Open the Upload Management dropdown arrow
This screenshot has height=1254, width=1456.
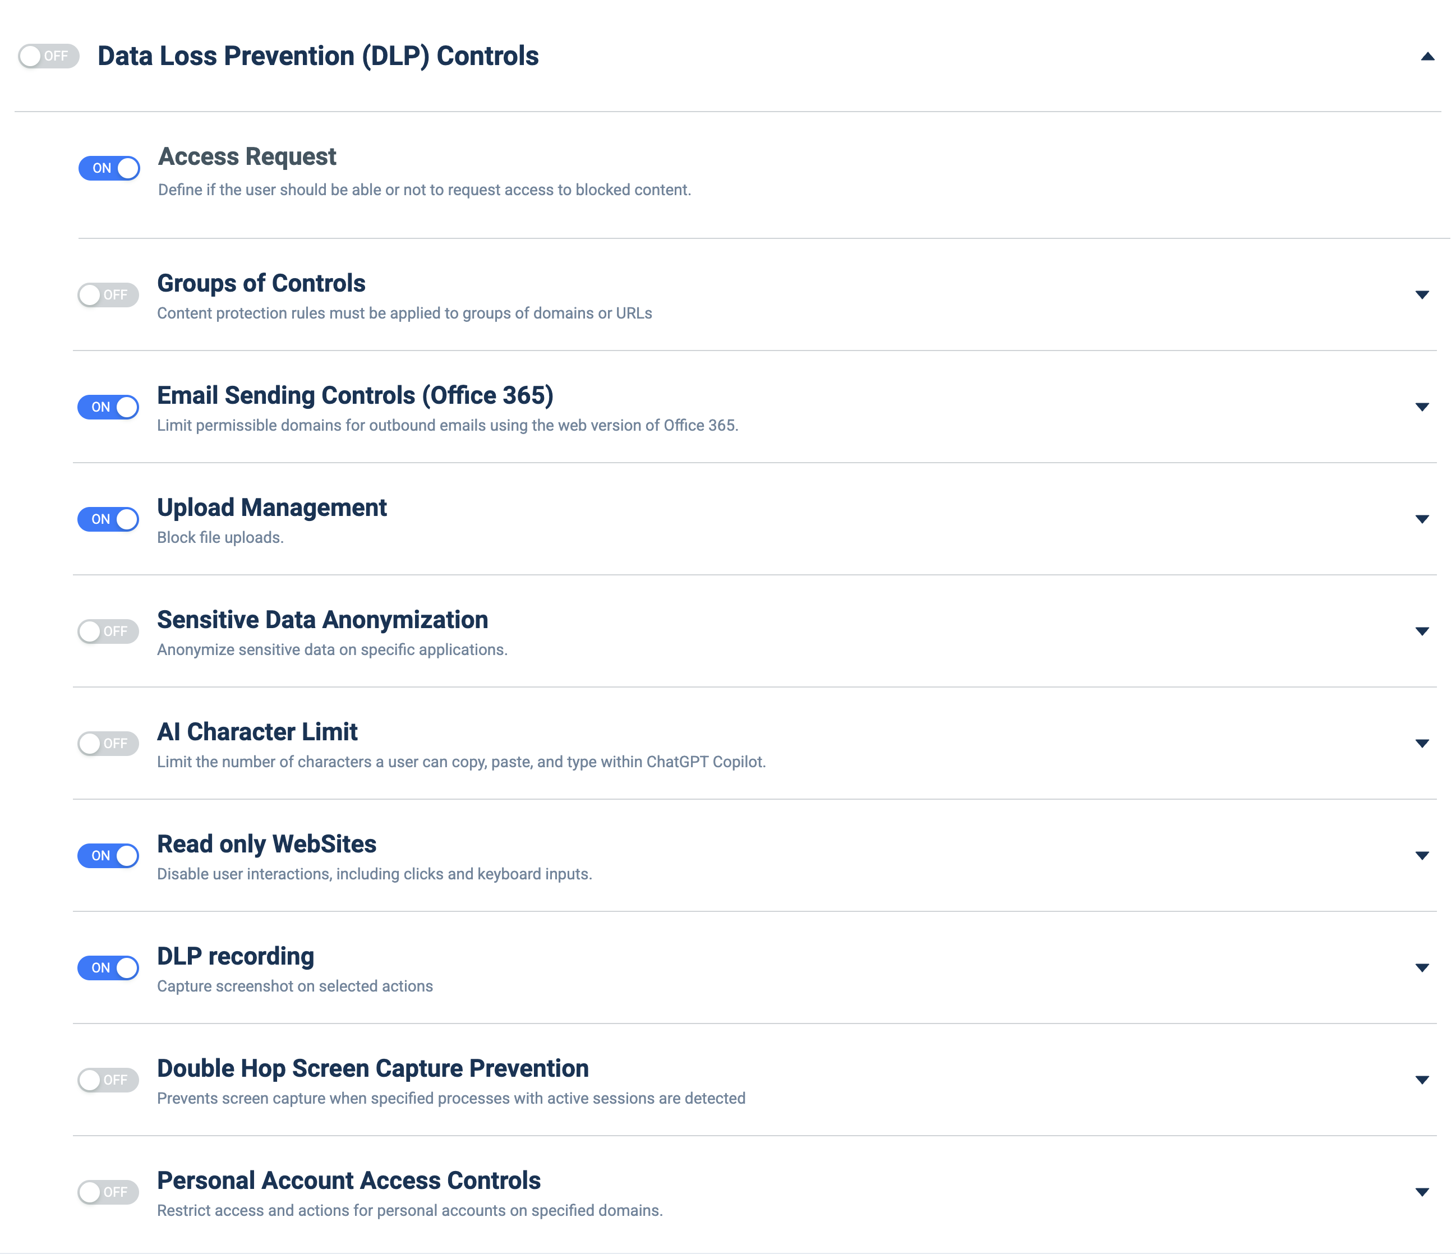point(1422,519)
